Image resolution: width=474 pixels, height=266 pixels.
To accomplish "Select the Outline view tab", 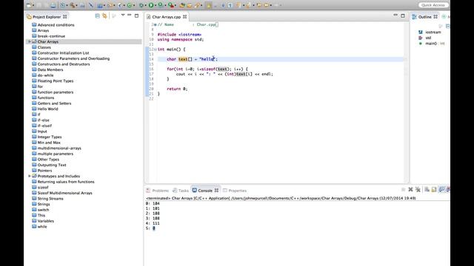I will click(x=424, y=17).
